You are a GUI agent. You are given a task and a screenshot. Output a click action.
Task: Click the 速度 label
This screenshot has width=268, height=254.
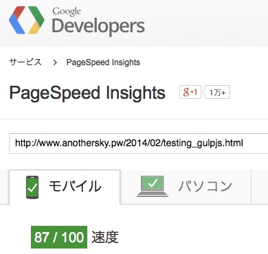click(105, 237)
